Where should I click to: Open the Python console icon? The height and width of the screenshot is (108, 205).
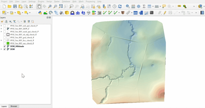(x=40, y=13)
